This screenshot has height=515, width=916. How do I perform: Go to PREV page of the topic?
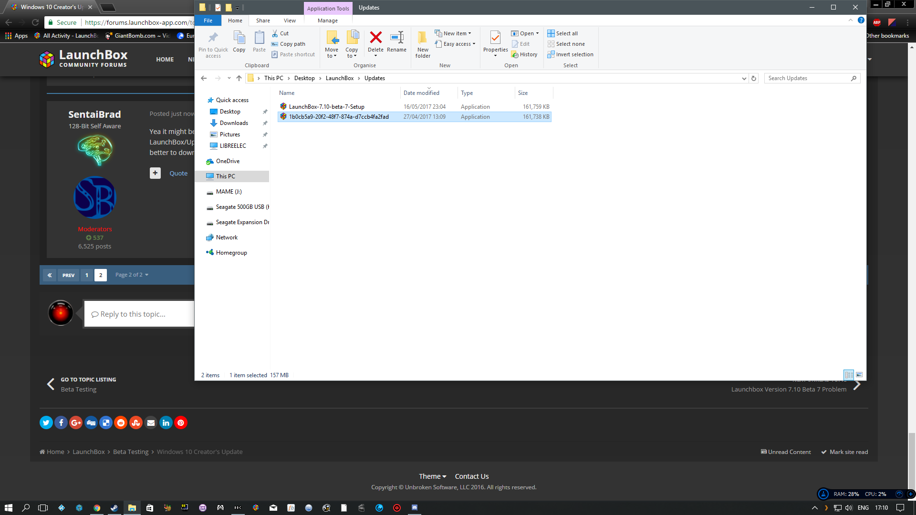click(x=68, y=275)
